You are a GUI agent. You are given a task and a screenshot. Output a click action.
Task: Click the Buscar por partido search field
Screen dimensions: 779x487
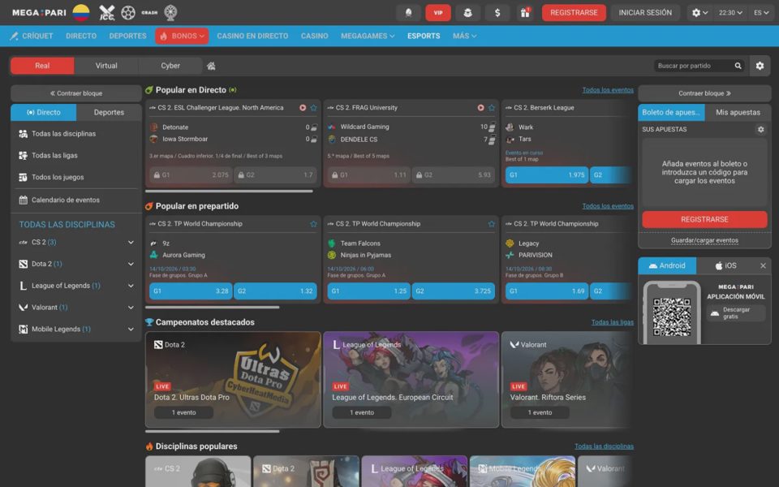(699, 66)
